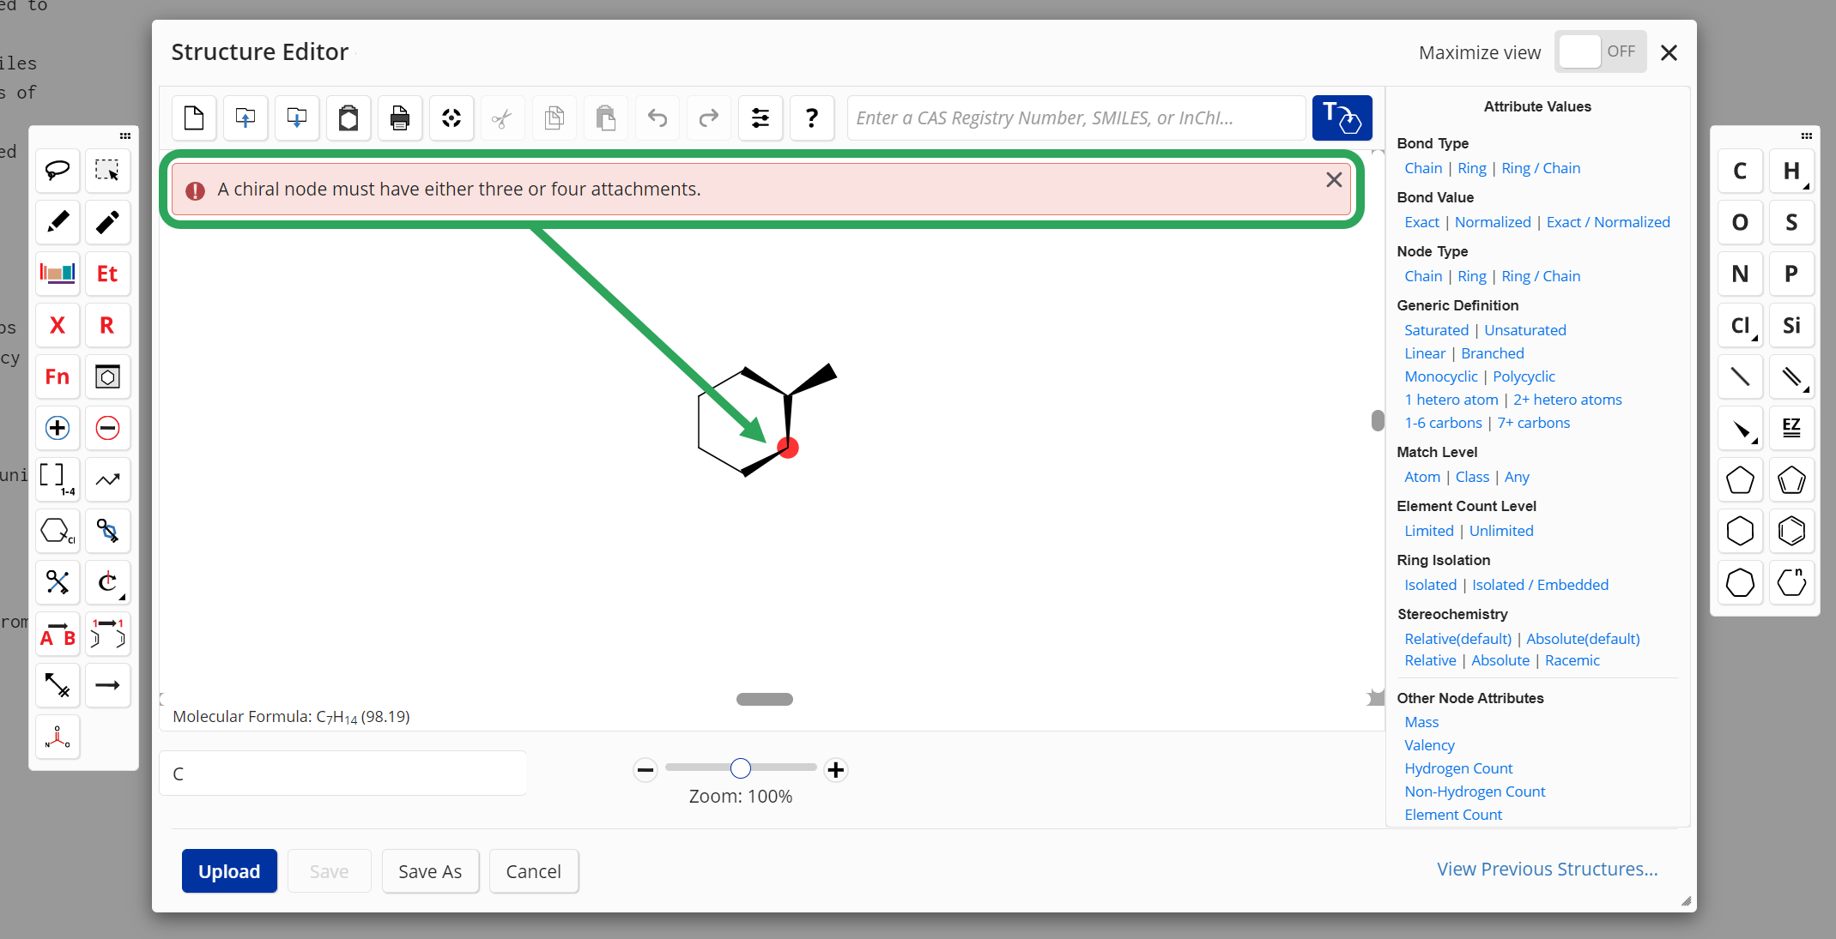This screenshot has height=939, width=1836.
Task: Click the Cancel button
Action: click(x=533, y=871)
